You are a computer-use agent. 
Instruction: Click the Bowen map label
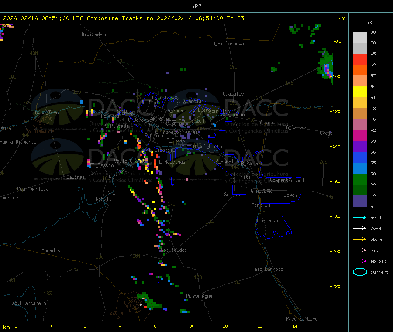(291, 195)
